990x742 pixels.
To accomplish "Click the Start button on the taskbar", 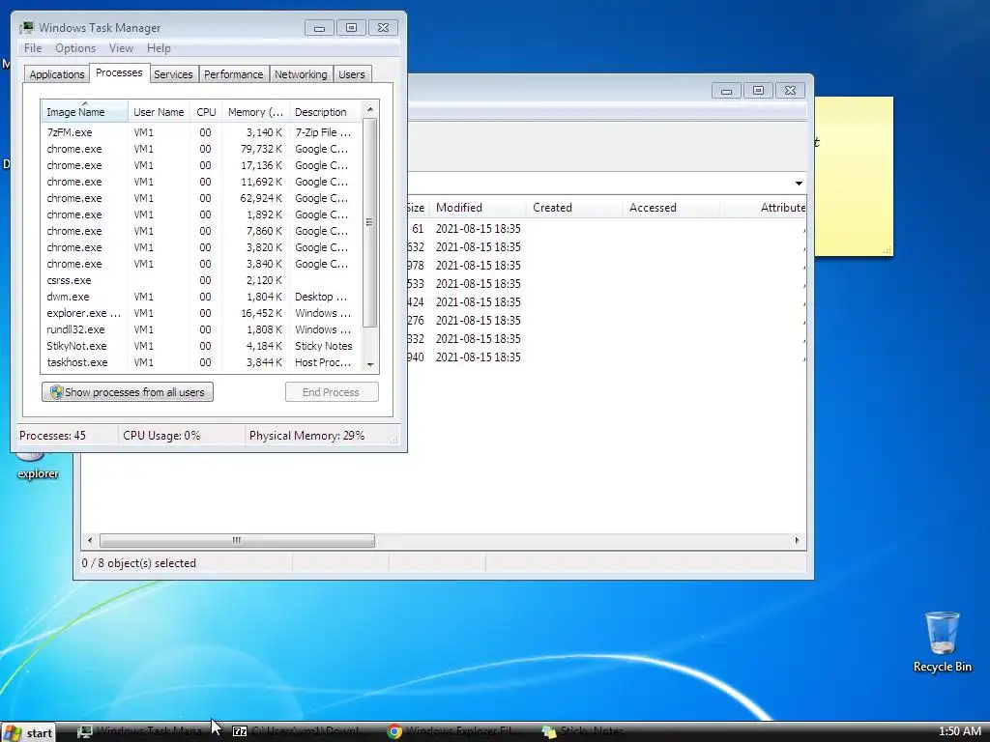I will [28, 732].
